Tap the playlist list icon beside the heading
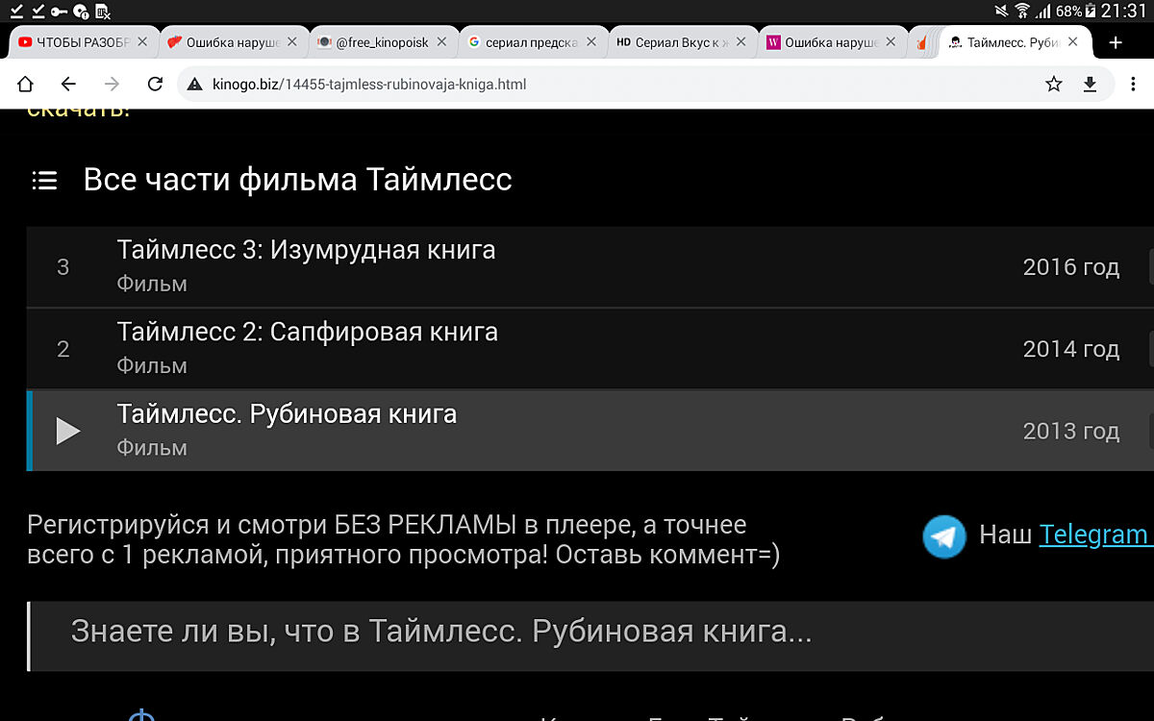This screenshot has height=721, width=1154. click(44, 181)
